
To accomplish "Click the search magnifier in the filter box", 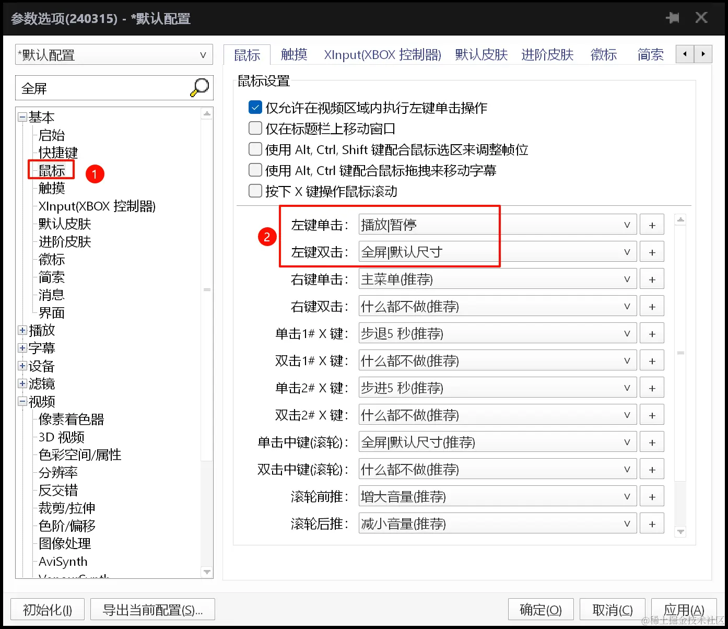I will (x=198, y=88).
